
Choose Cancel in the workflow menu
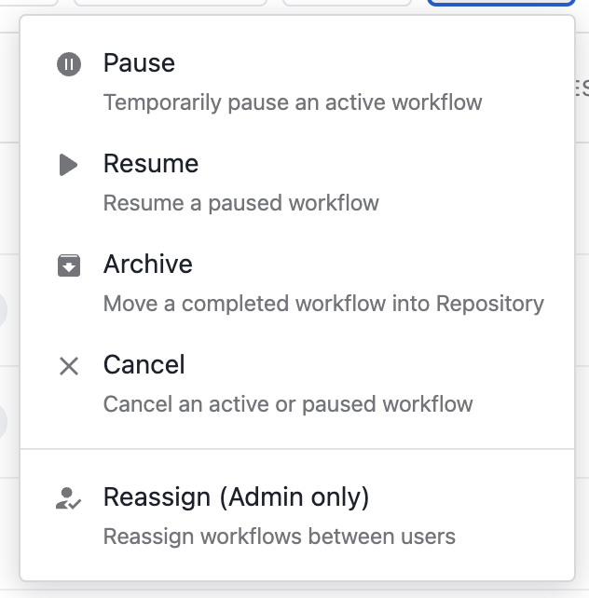click(297, 384)
